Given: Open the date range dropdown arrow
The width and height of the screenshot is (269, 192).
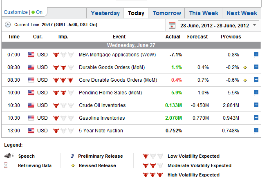Looking at the screenshot, I should click(x=255, y=25).
